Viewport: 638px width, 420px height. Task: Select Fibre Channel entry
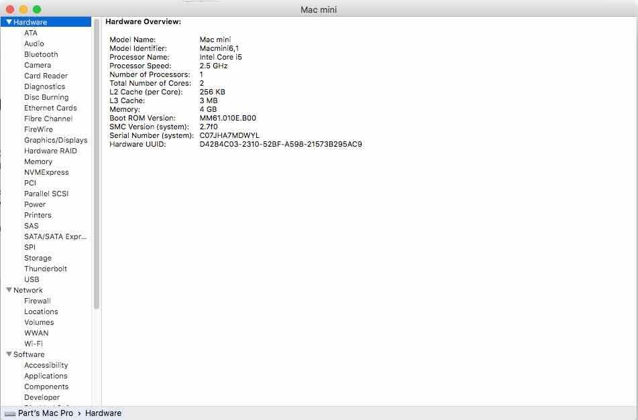click(48, 119)
